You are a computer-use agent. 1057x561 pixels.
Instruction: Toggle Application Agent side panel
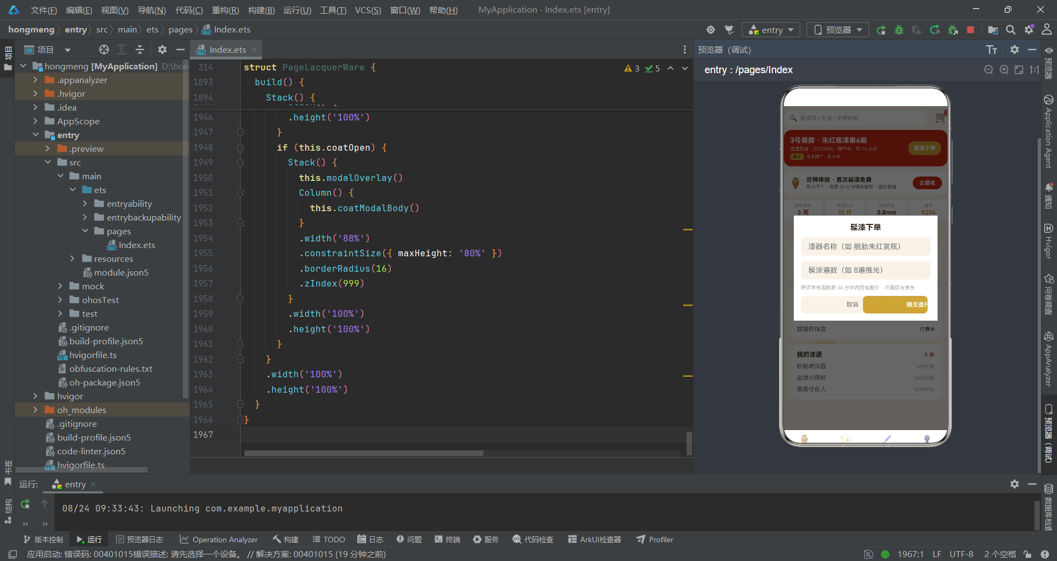coord(1049,131)
